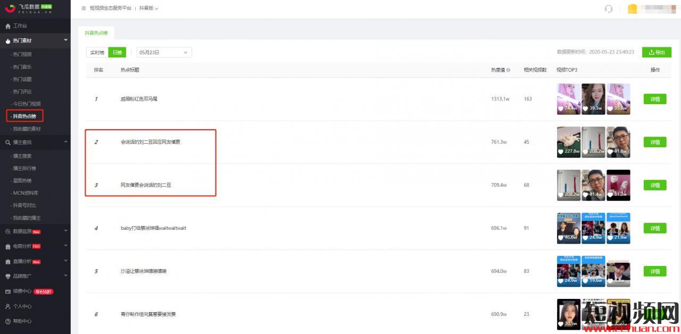
Task: Expand the 抖音版 version switcher
Action: 148,9
